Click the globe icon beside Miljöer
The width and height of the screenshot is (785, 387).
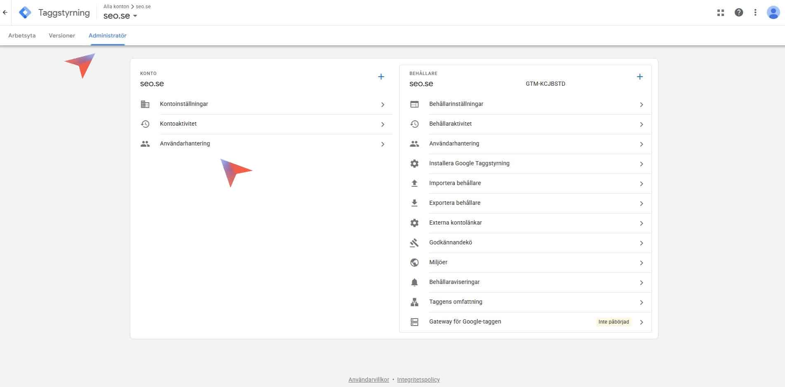(414, 263)
